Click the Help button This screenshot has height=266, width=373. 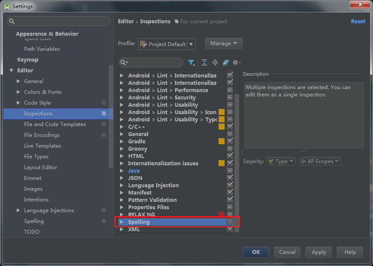[350, 252]
